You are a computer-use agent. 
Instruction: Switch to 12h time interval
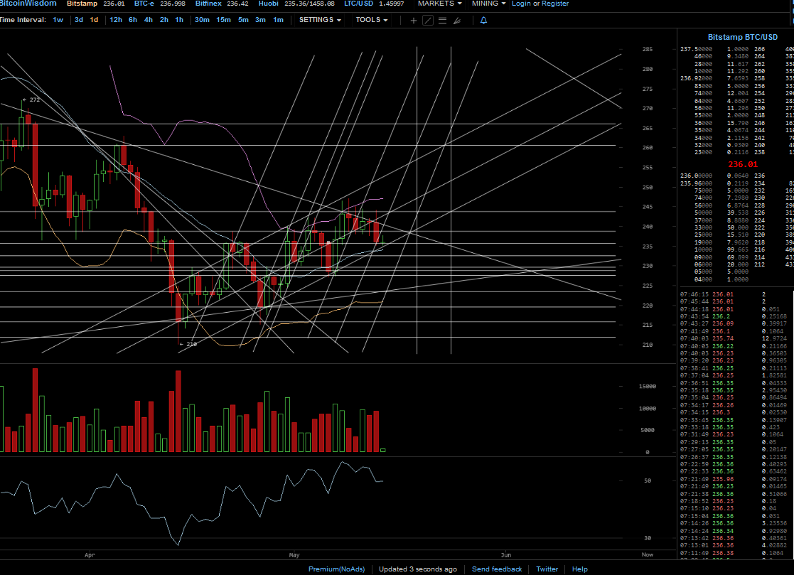tap(115, 20)
